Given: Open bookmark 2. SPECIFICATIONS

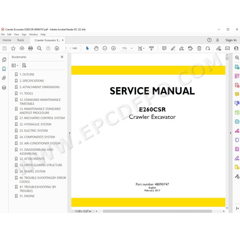Looking at the screenshot, I should point(32,81).
